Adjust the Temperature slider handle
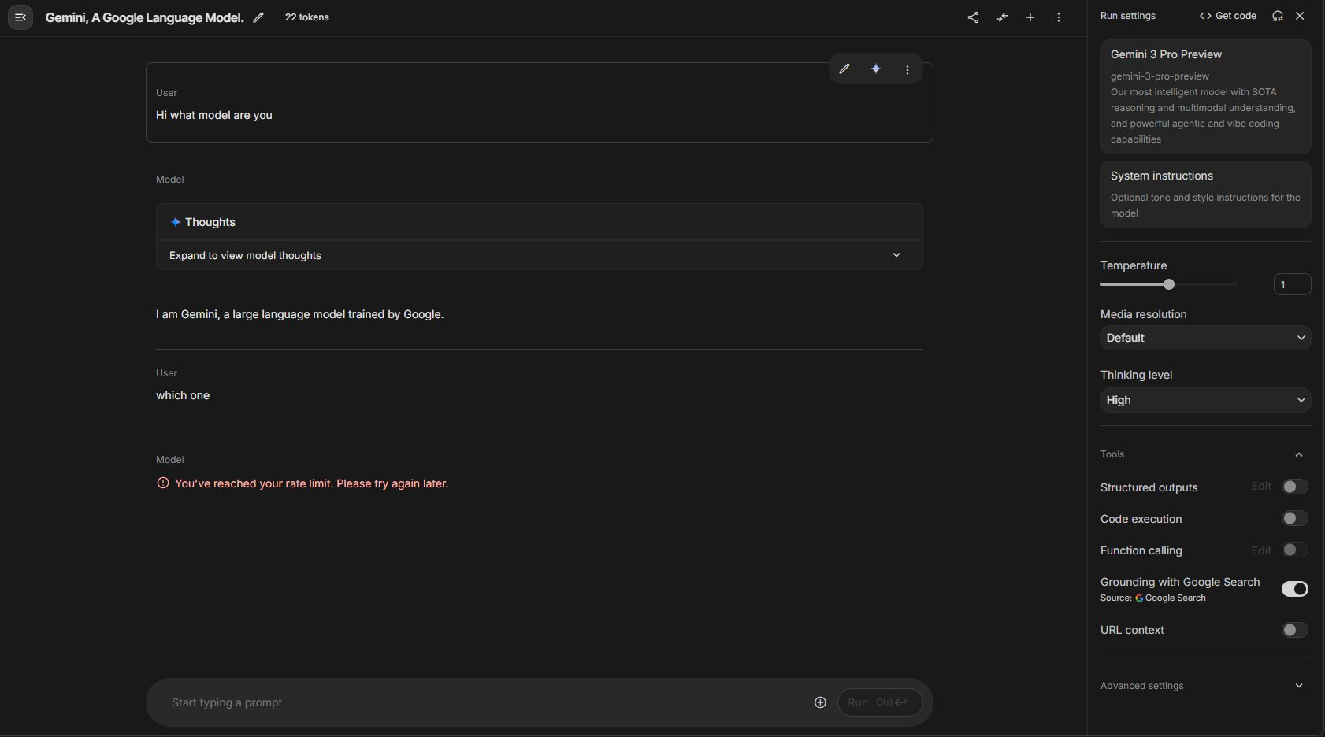The image size is (1325, 737). [x=1169, y=284]
